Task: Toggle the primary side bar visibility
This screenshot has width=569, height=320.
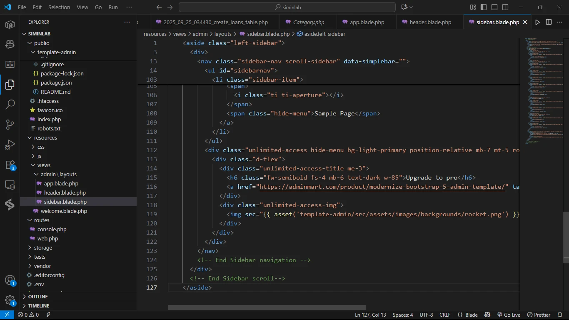Action: click(484, 7)
